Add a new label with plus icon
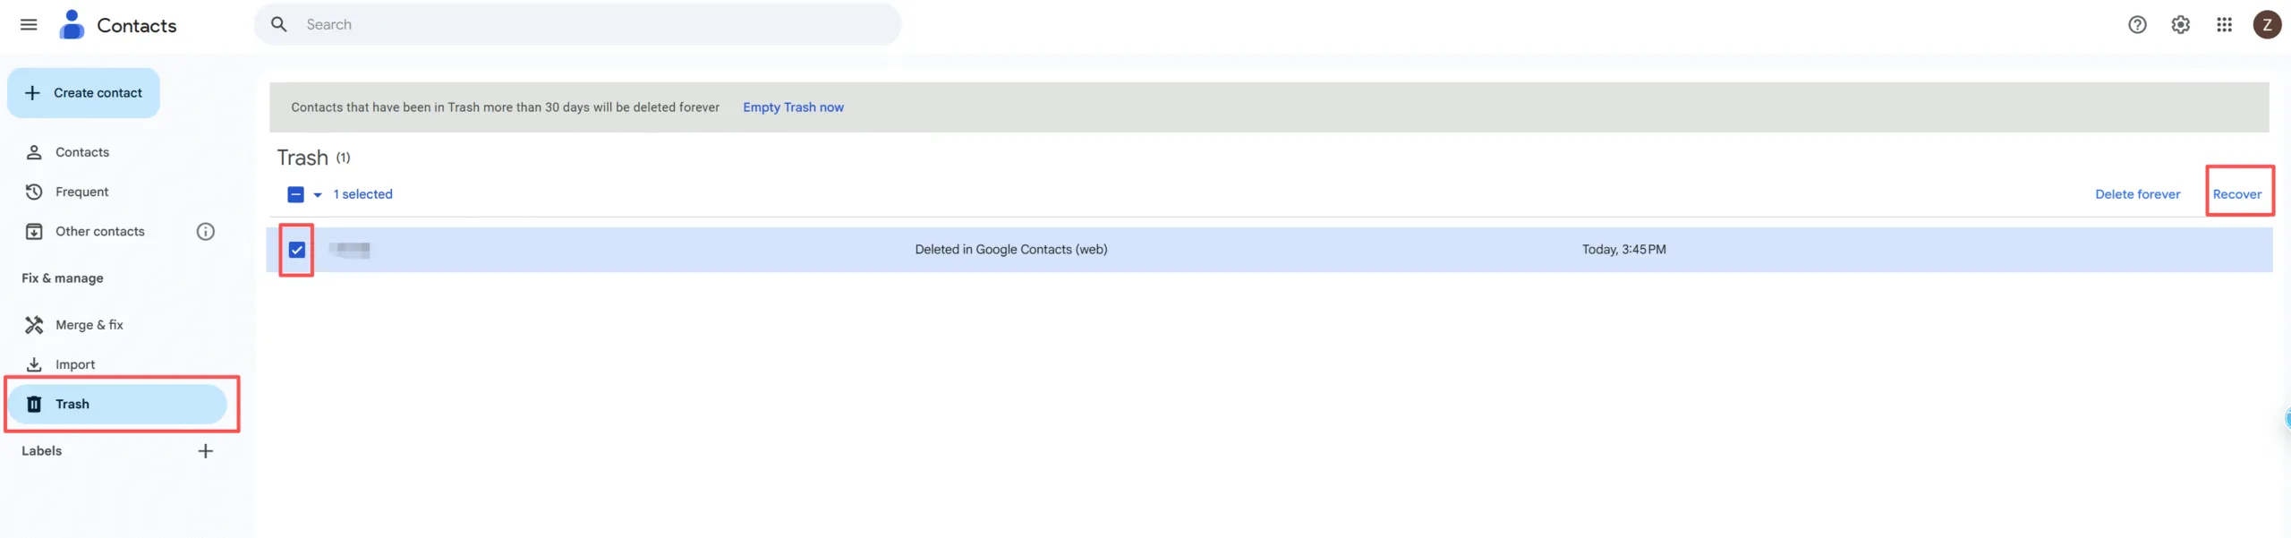Image resolution: width=2291 pixels, height=538 pixels. (x=206, y=451)
